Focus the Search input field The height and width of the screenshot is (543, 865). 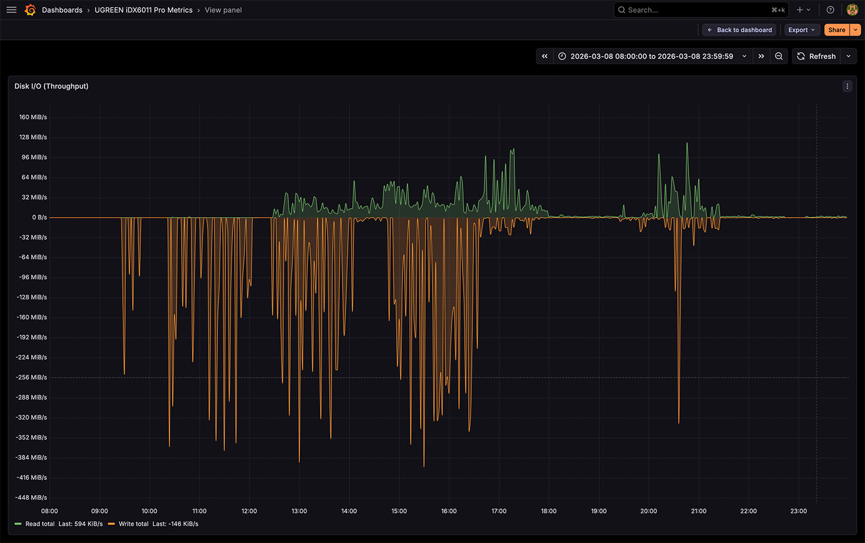tap(692, 10)
